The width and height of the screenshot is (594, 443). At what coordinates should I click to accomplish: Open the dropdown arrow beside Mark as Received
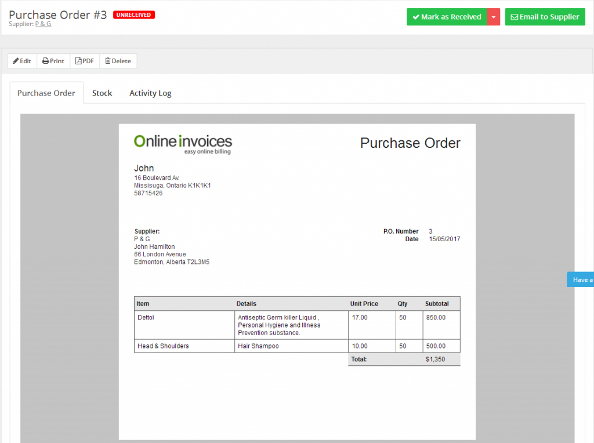tap(494, 17)
